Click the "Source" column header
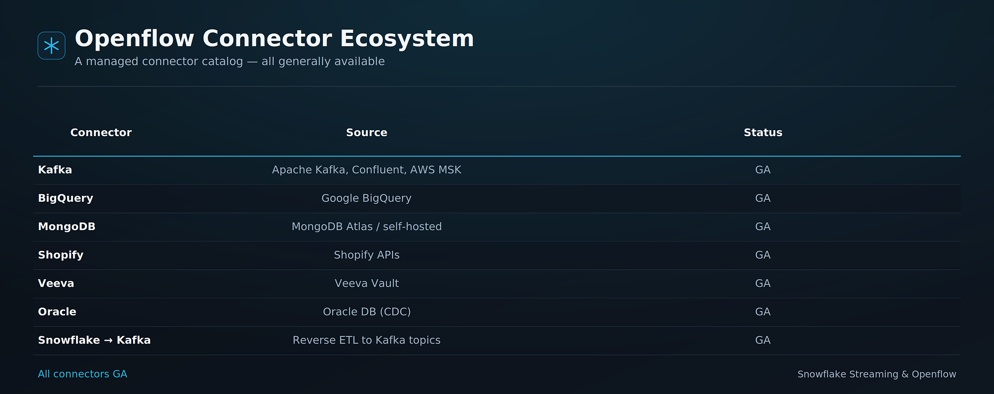Screen dimensions: 994x394 367,133
